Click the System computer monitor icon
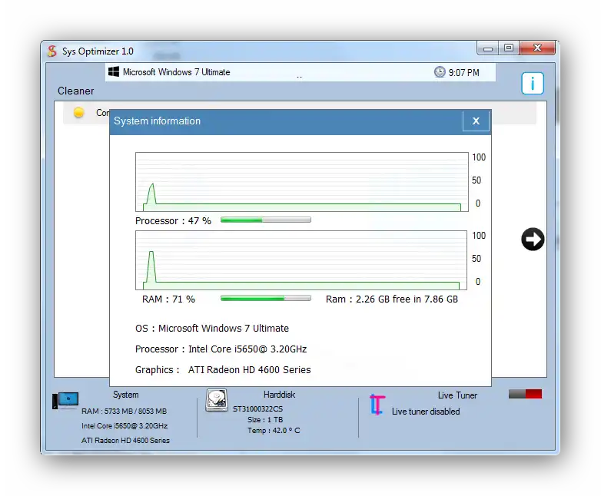This screenshot has width=601, height=496. (x=65, y=401)
